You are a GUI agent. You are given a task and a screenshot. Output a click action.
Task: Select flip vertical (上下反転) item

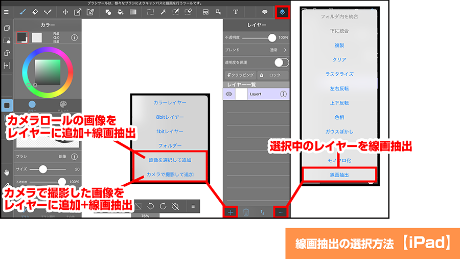click(x=339, y=103)
